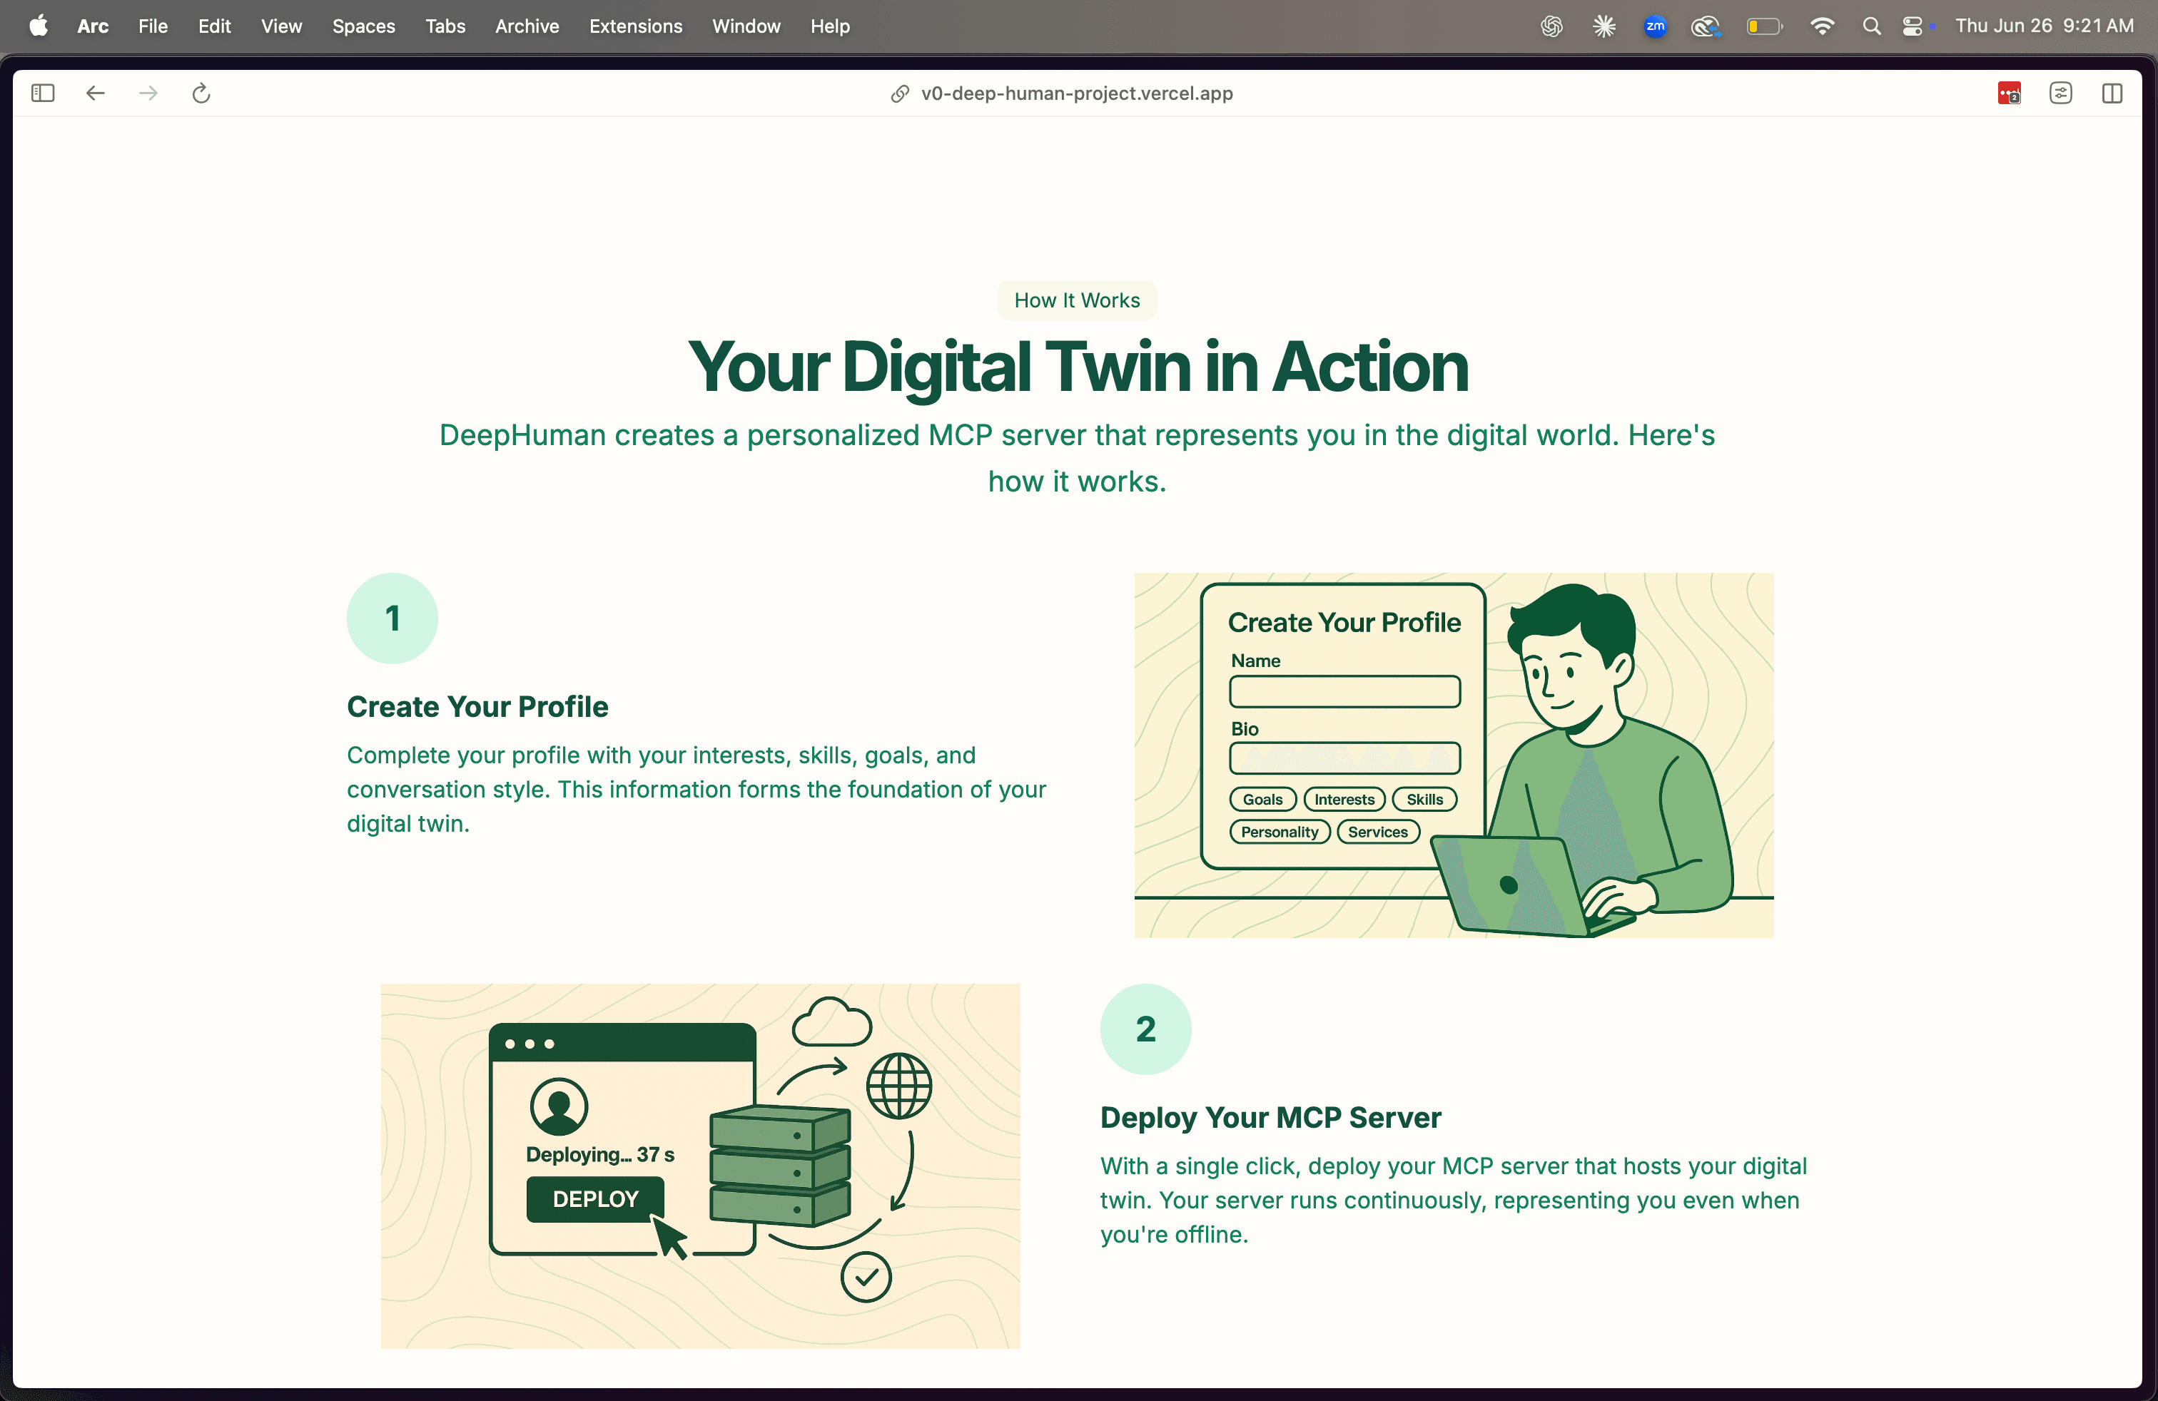Click the Creative Cloud sync icon

pyautogui.click(x=1706, y=26)
